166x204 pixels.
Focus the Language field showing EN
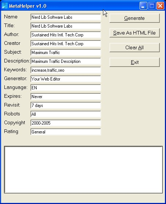tap(66, 88)
